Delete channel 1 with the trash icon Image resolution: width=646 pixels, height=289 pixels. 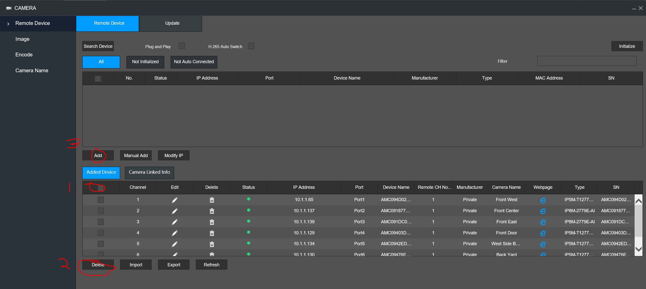212,200
